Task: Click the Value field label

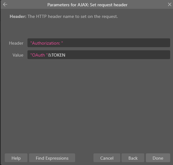Action: tap(18, 55)
